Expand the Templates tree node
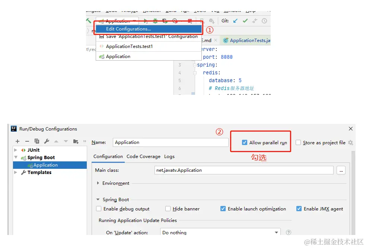 pyautogui.click(x=16, y=173)
